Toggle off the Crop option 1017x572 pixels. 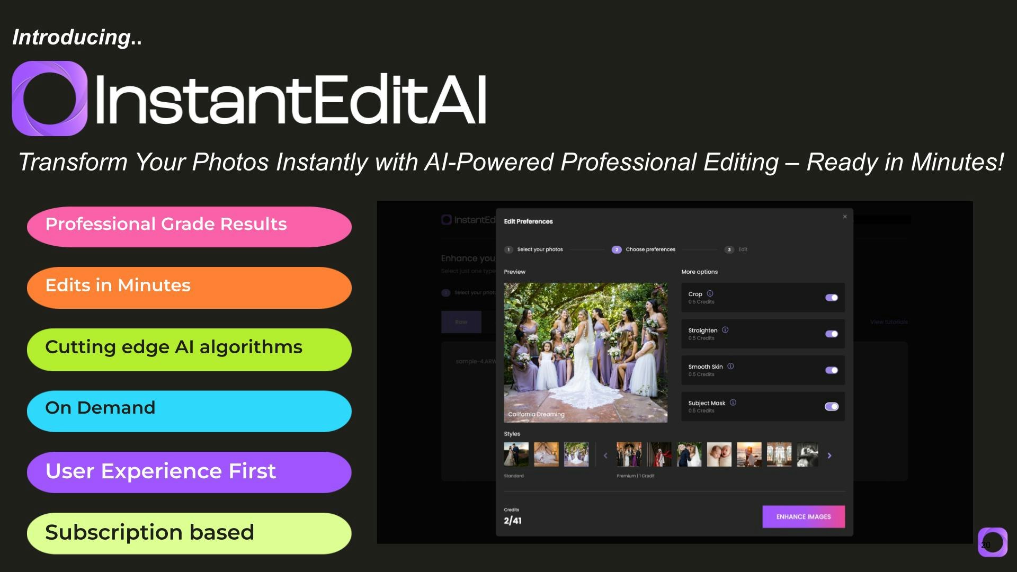pyautogui.click(x=831, y=298)
